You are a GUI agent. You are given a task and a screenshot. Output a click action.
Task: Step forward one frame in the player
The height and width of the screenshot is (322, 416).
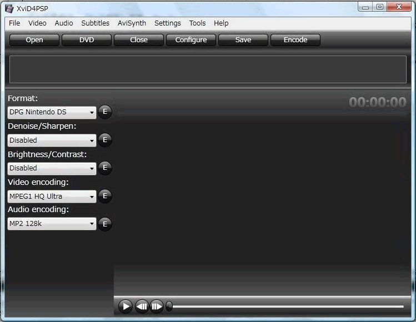click(x=157, y=306)
